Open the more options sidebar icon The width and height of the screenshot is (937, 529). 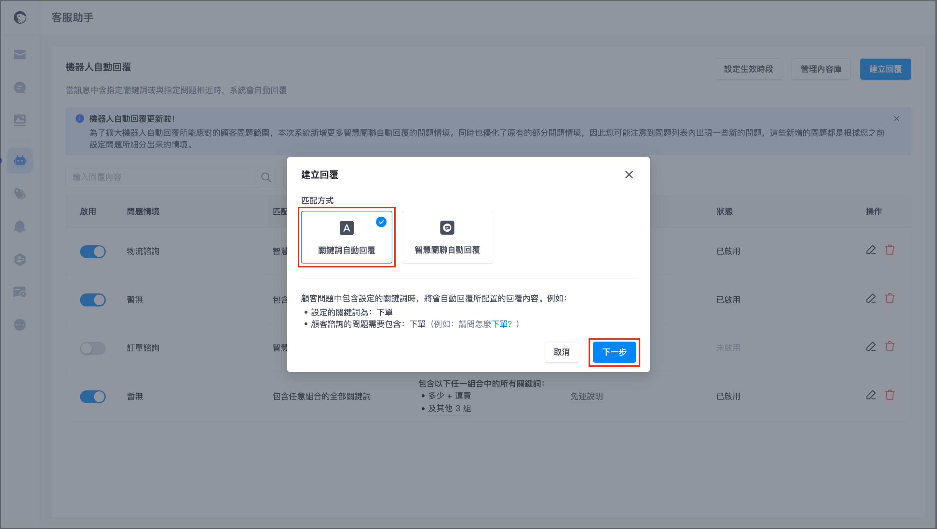point(20,325)
